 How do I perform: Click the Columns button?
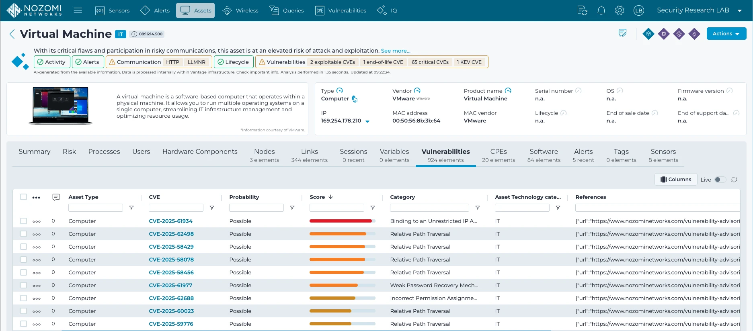tap(676, 180)
